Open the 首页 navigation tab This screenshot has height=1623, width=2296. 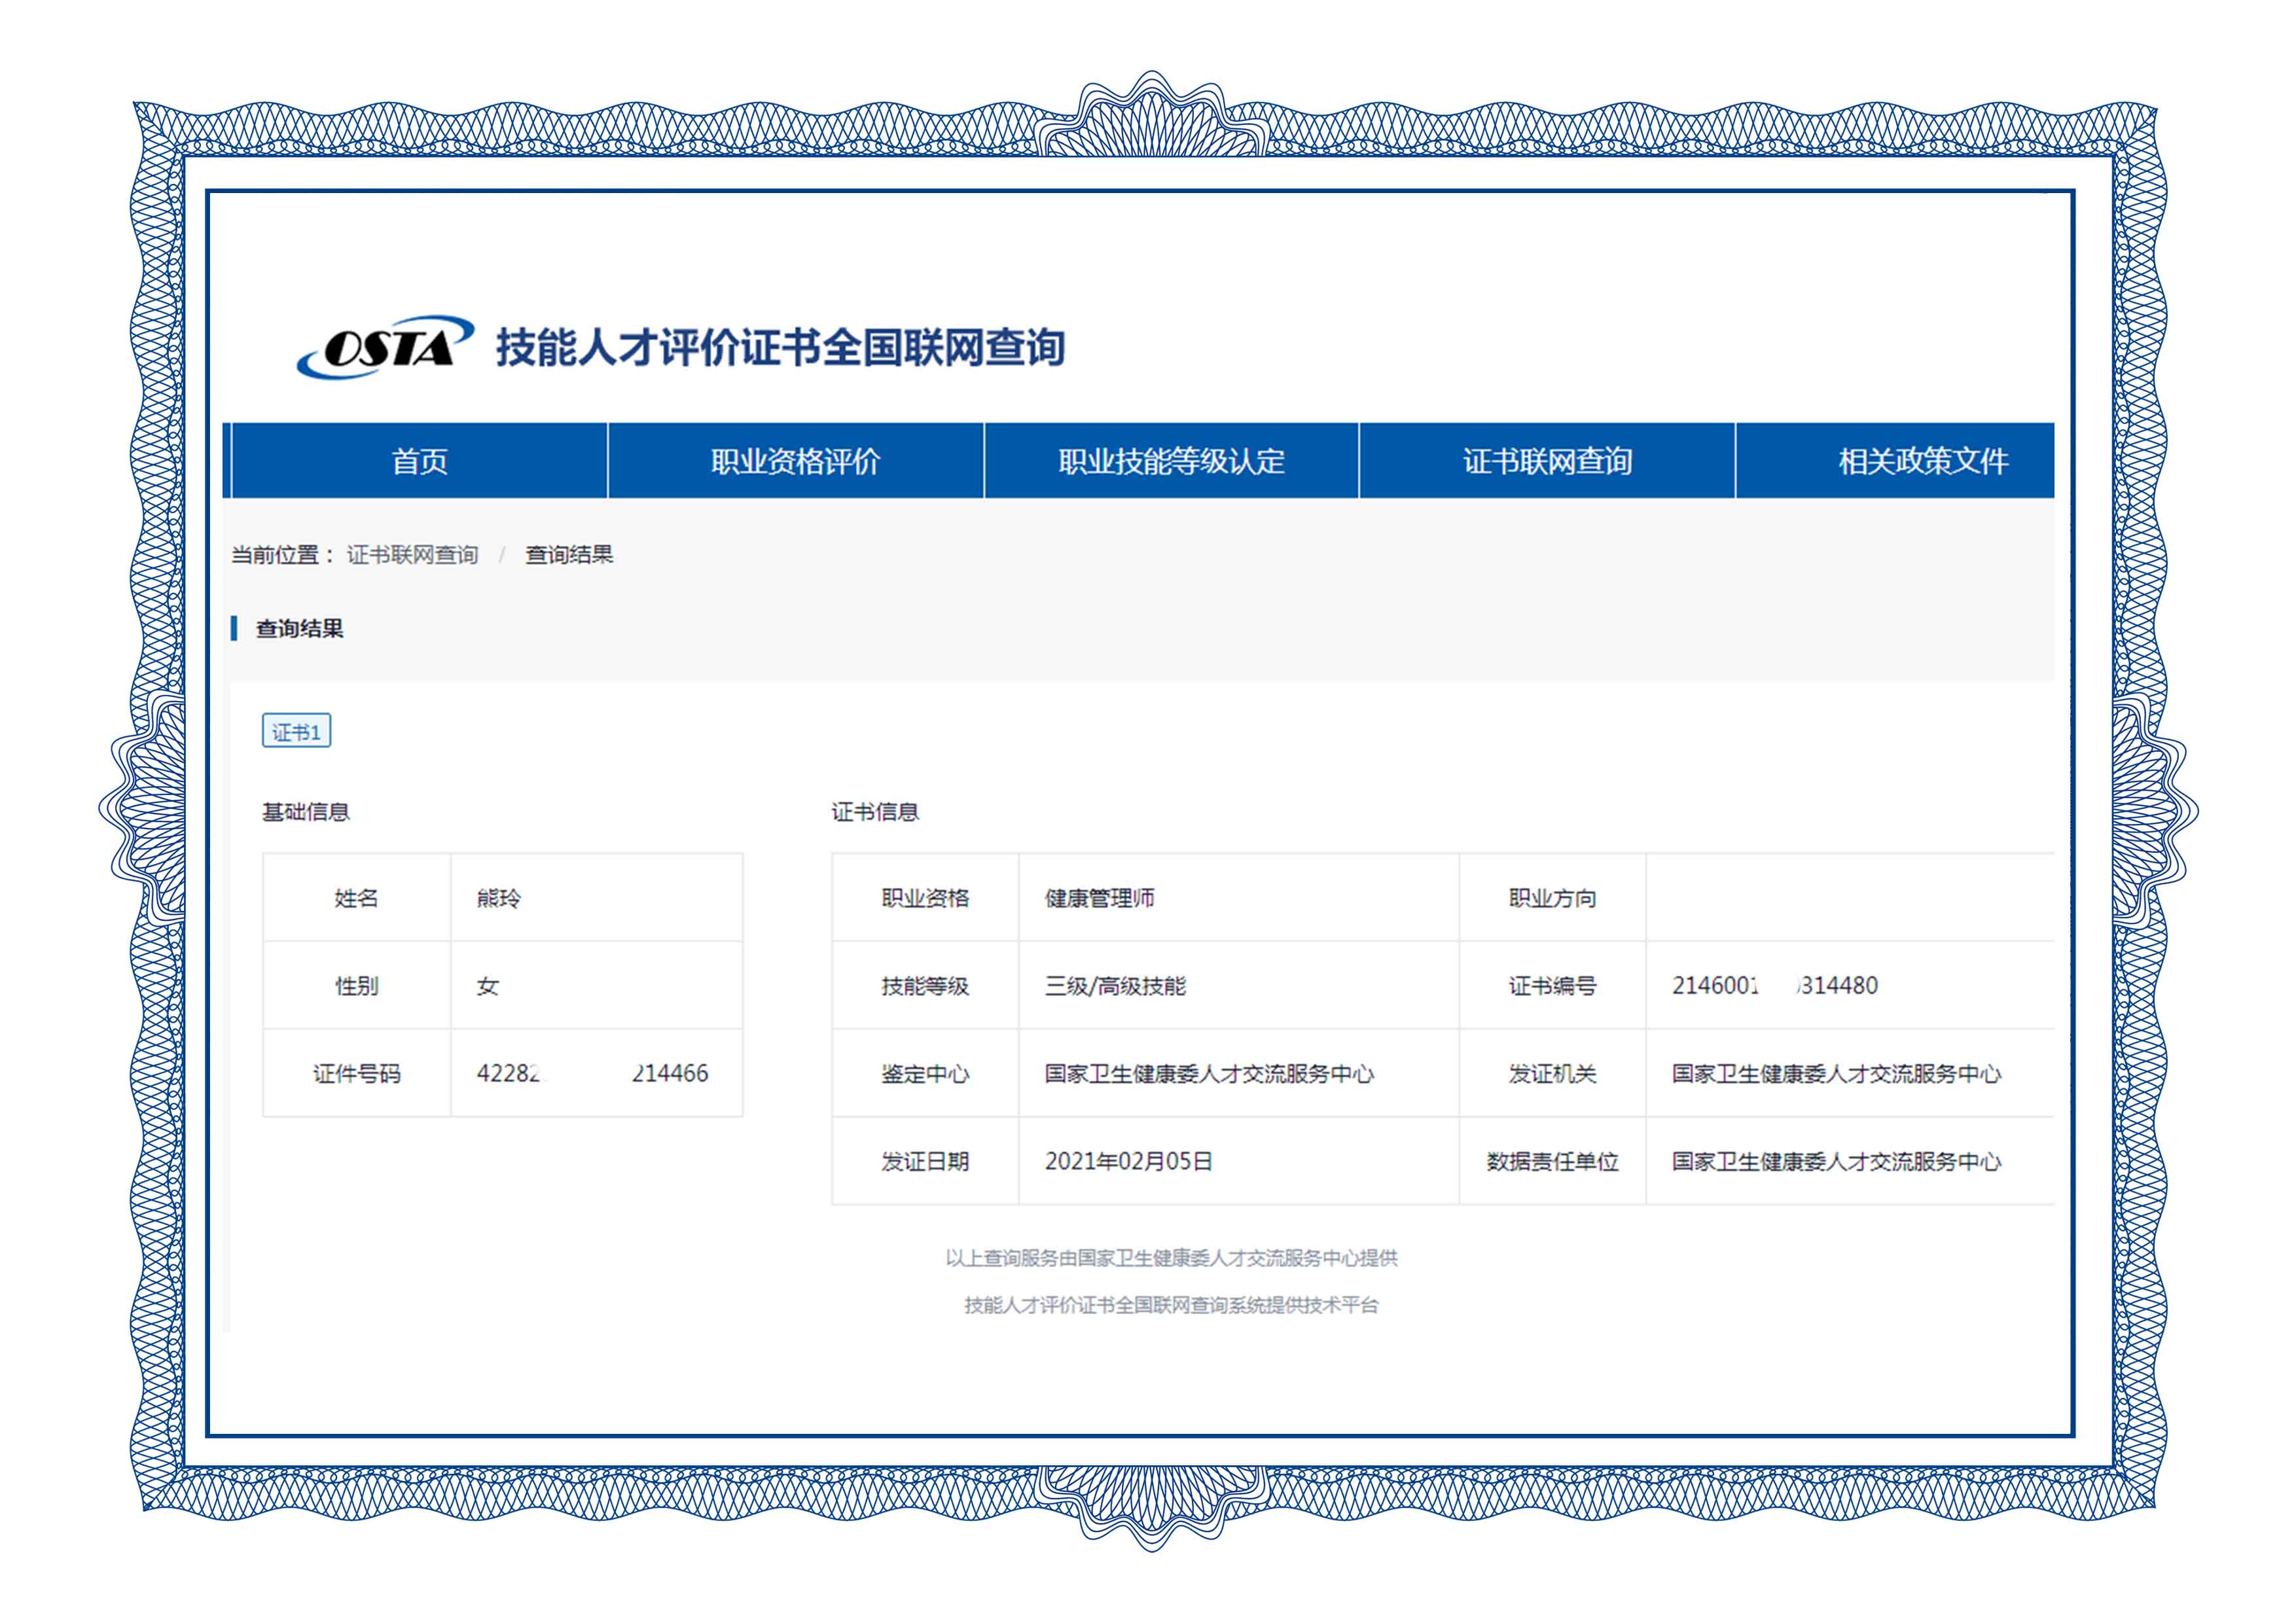pyautogui.click(x=419, y=461)
